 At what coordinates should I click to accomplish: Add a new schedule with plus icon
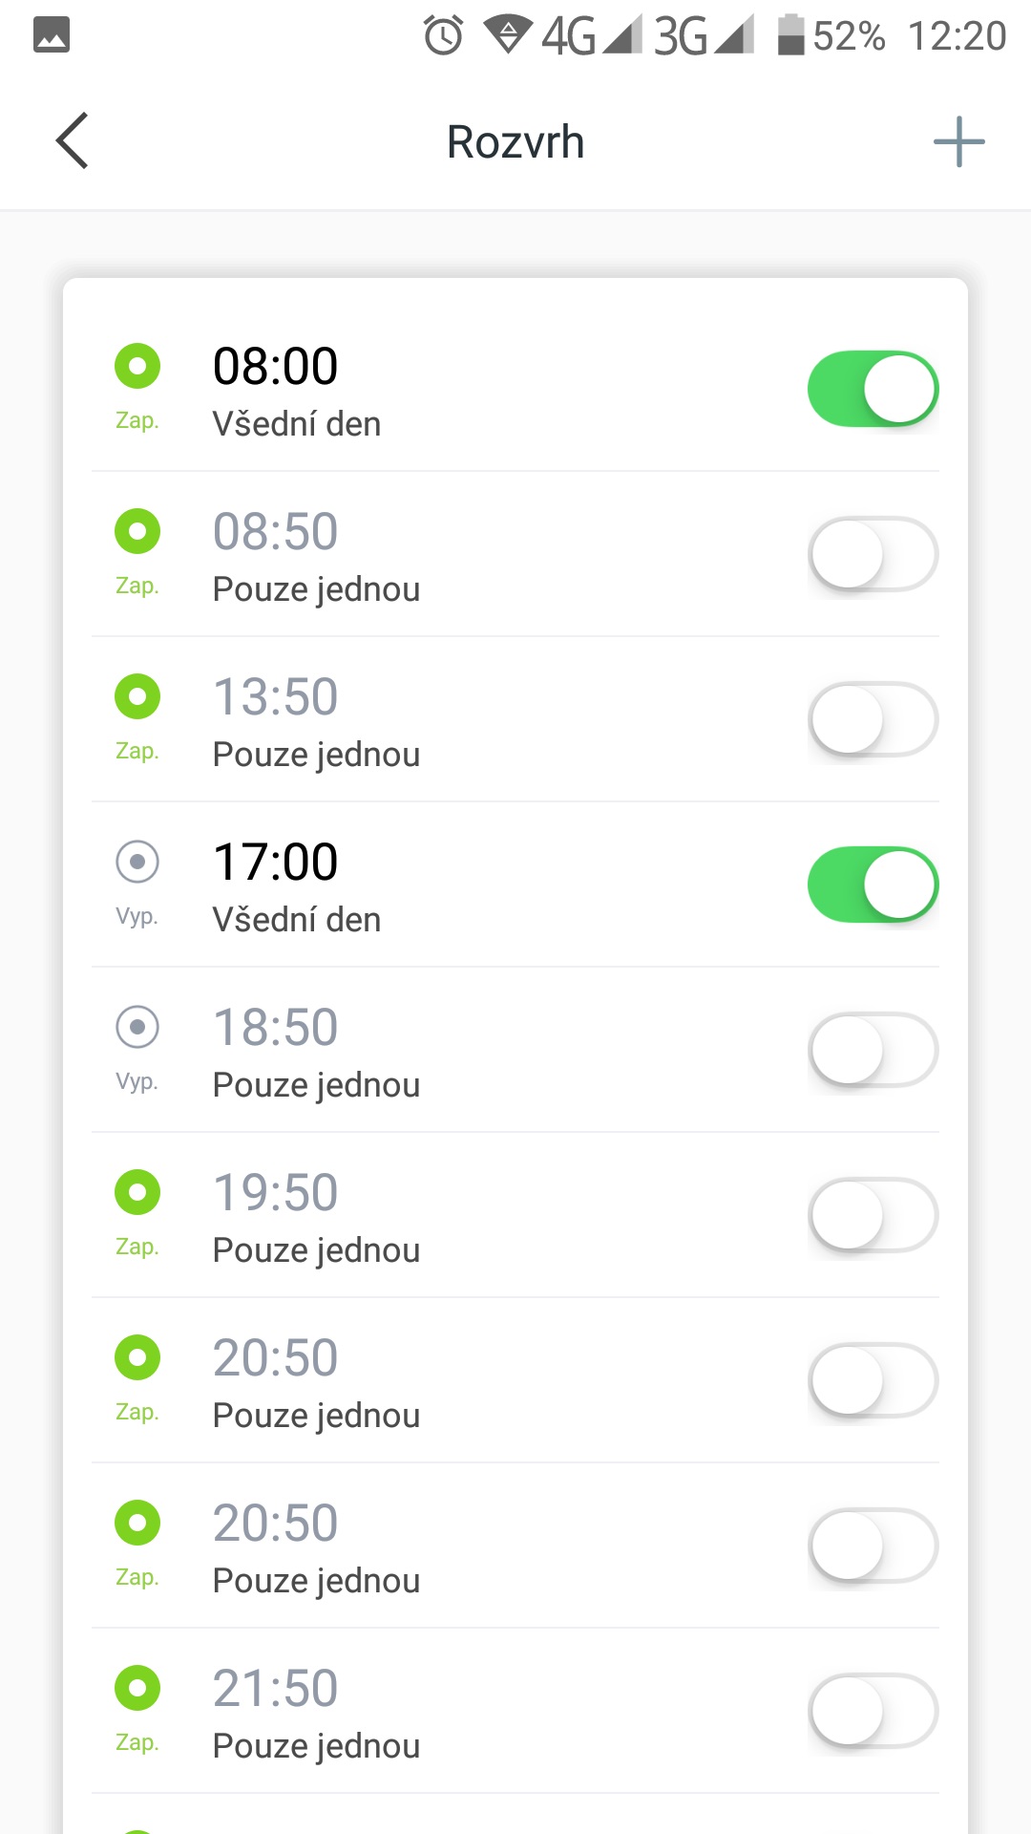[x=958, y=142]
